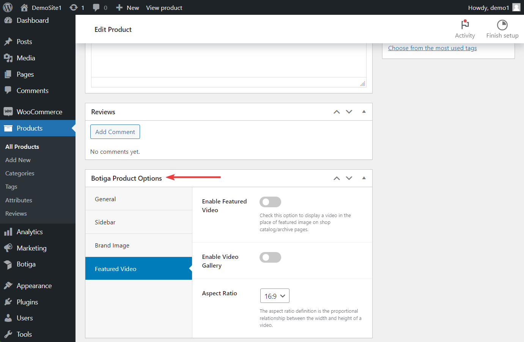Click View product in admin bar
Image resolution: width=524 pixels, height=342 pixels.
point(164,8)
